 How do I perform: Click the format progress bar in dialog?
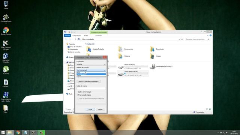[91, 104]
